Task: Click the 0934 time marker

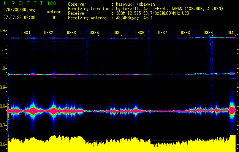Action: point(94,32)
